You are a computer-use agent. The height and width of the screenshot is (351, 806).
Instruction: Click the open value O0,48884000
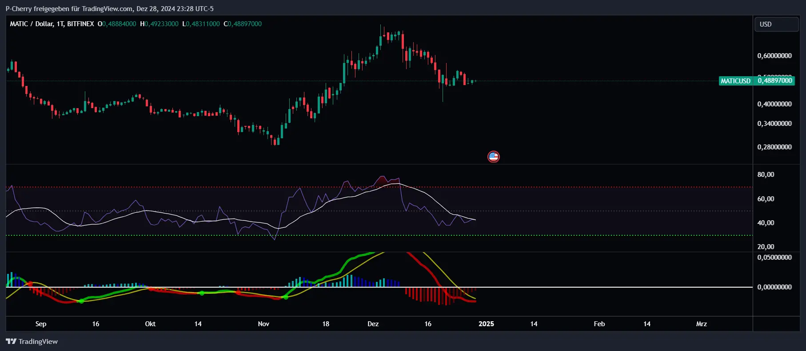(117, 24)
